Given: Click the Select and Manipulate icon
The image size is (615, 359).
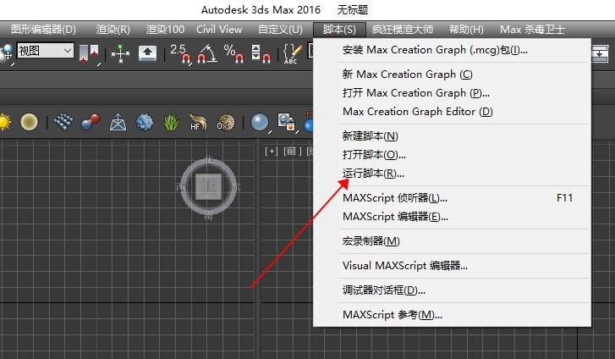Looking at the screenshot, I should 120,53.
